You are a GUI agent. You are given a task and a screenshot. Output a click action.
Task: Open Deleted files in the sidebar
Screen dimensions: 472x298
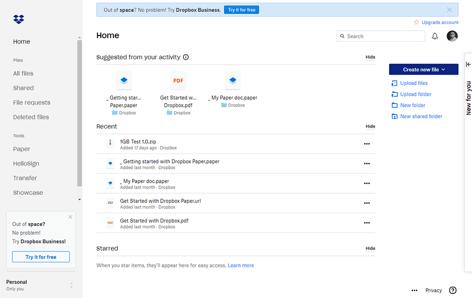point(31,117)
